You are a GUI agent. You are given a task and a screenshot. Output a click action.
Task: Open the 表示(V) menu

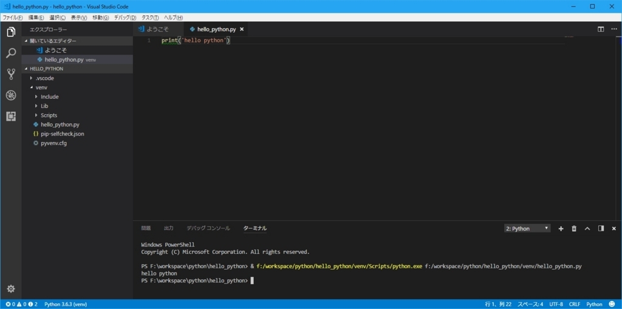79,18
